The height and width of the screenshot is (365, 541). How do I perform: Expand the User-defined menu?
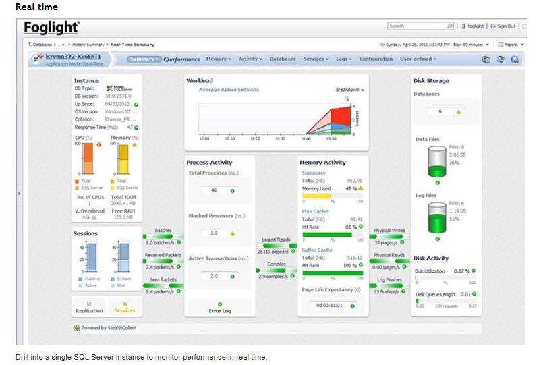click(418, 59)
